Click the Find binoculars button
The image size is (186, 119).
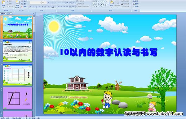[135, 1]
